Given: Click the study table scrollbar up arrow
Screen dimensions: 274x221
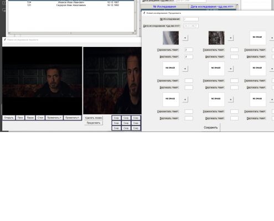Looking at the screenshot, I should tap(237, 5).
